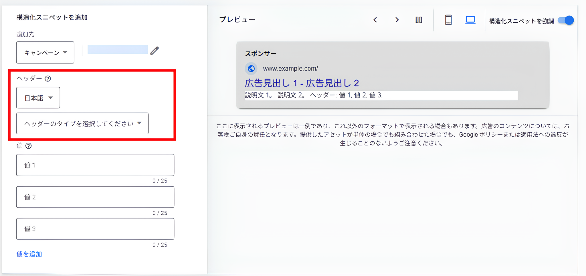Open the ヘッダー help tooltip icon

[48, 79]
